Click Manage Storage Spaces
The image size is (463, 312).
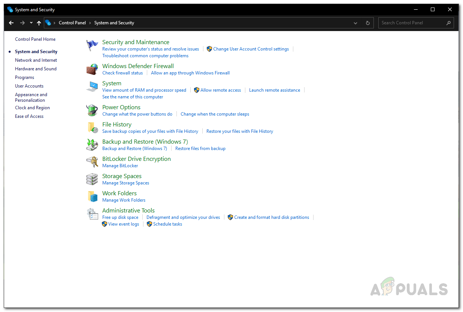(x=126, y=183)
